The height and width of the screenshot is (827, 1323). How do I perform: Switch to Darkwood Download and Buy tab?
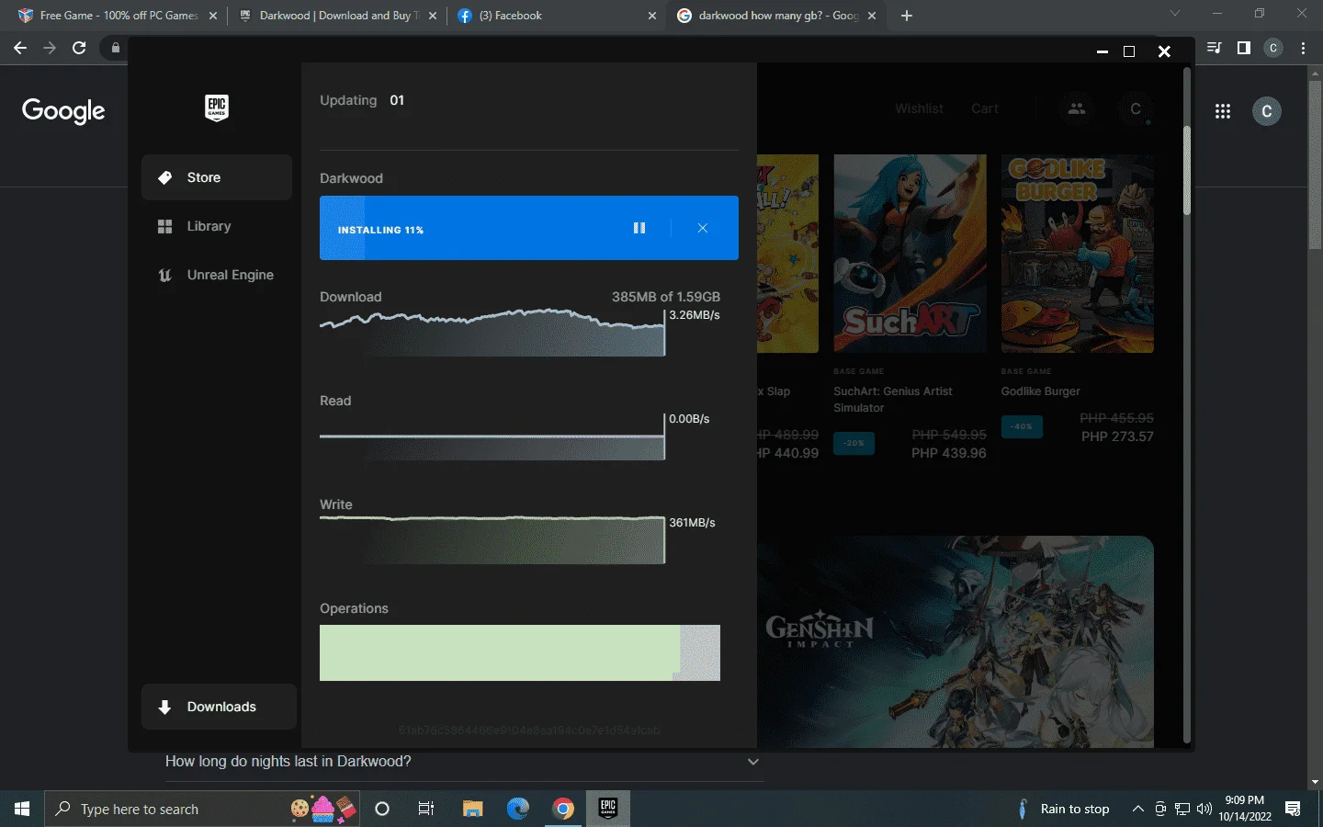click(x=338, y=16)
